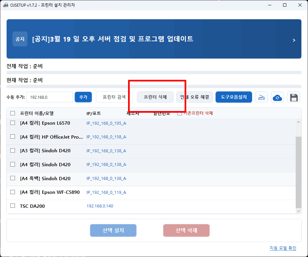The width and height of the screenshot is (308, 257).
Task: Check the Epson L6570 printer checkbox
Action: (13, 123)
